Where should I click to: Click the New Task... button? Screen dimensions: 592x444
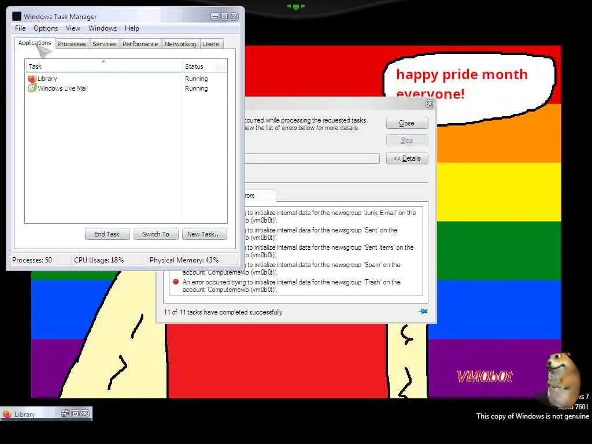tap(204, 234)
